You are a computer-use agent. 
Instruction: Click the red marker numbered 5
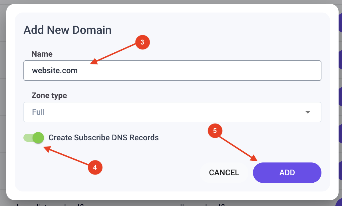pyautogui.click(x=215, y=131)
